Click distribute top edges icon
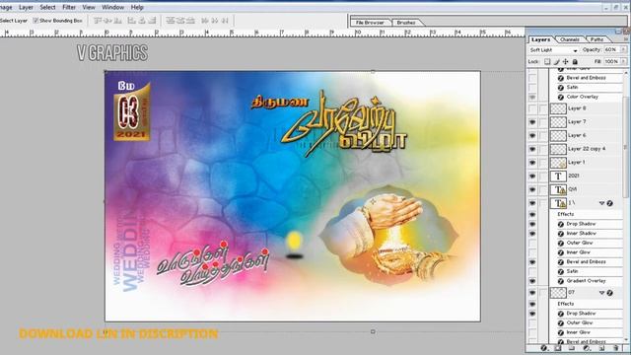The width and height of the screenshot is (631, 355). pyautogui.click(x=171, y=20)
